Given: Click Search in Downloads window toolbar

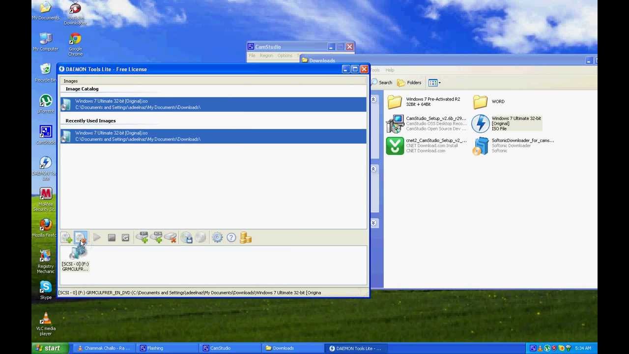Looking at the screenshot, I should click(382, 83).
